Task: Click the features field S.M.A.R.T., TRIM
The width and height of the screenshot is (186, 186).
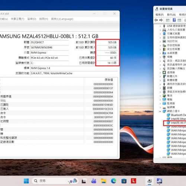Action: tap(74, 73)
